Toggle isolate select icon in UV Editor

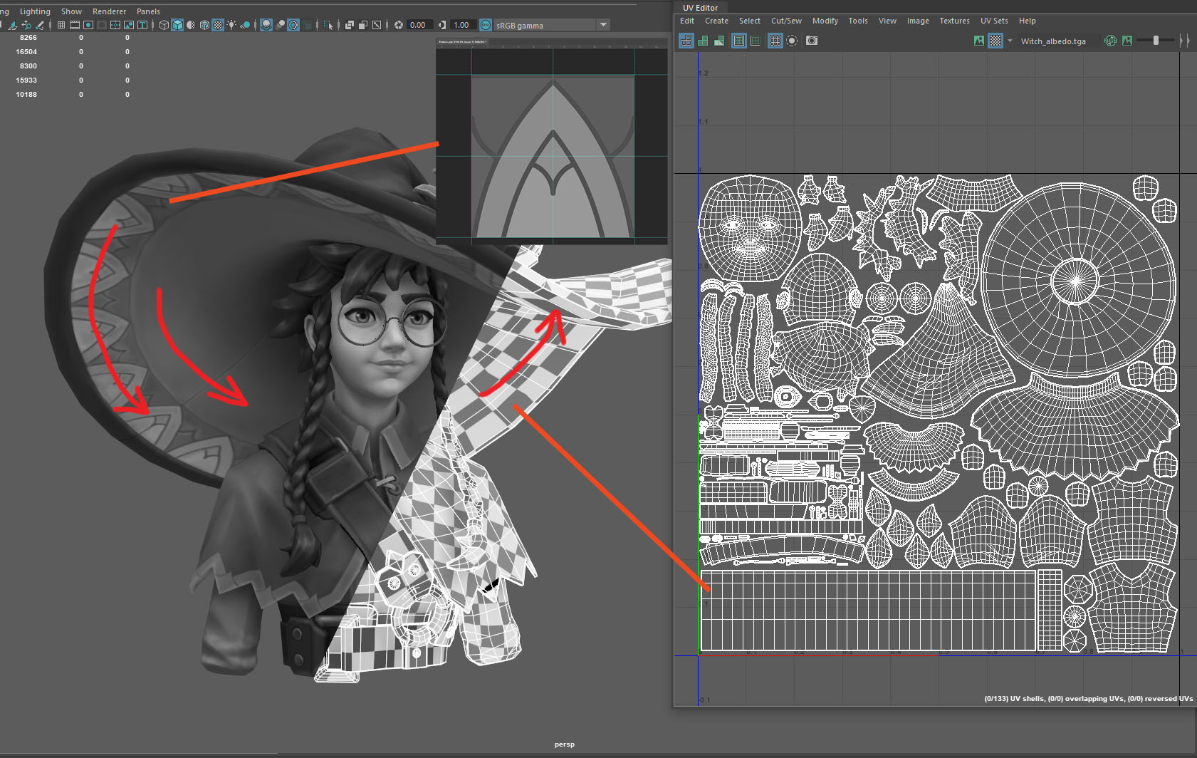pyautogui.click(x=792, y=41)
